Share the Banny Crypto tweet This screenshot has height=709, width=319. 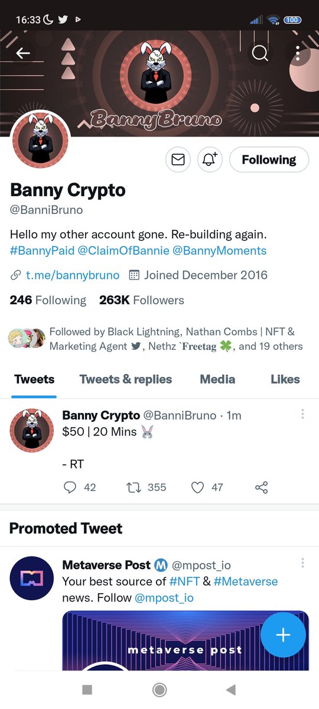coord(261,487)
